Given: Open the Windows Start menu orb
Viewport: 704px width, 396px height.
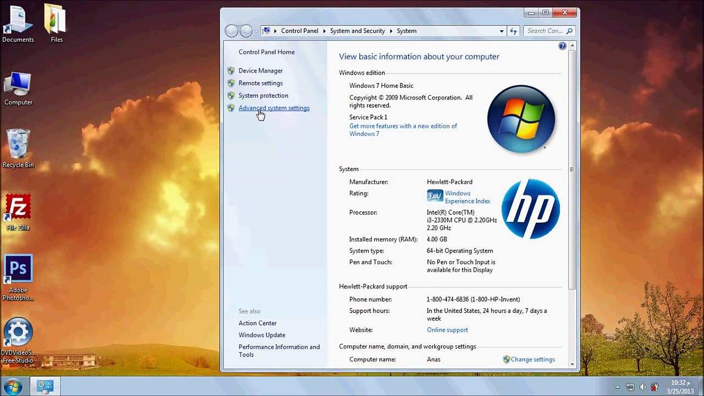Looking at the screenshot, I should coord(12,386).
